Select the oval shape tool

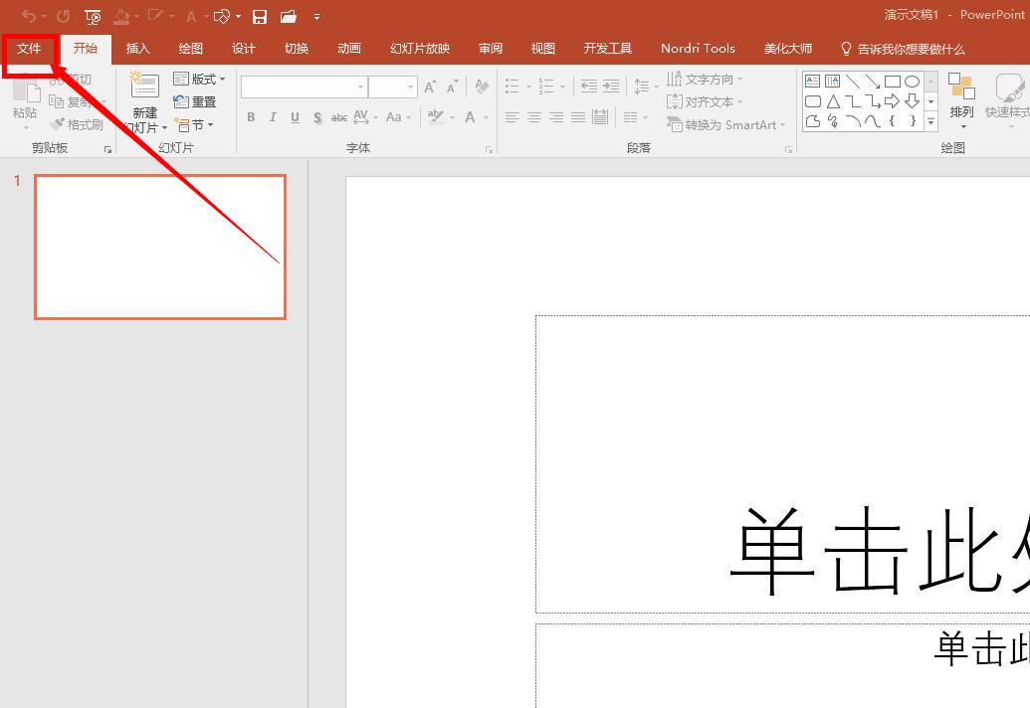pyautogui.click(x=913, y=82)
